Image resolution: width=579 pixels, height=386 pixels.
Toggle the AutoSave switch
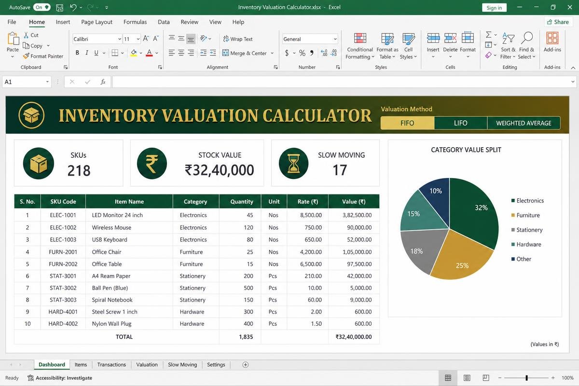(42, 7)
